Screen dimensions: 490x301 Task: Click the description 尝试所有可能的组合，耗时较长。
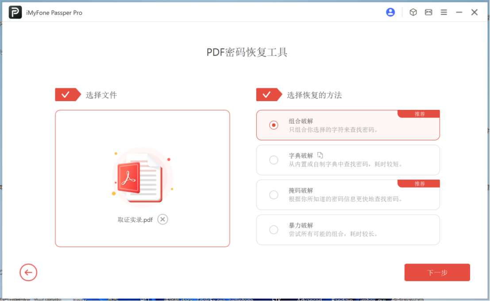click(334, 234)
